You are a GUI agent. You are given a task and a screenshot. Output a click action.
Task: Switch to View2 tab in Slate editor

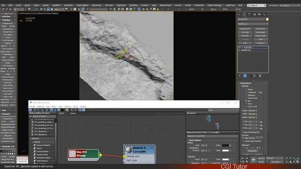(x=73, y=114)
